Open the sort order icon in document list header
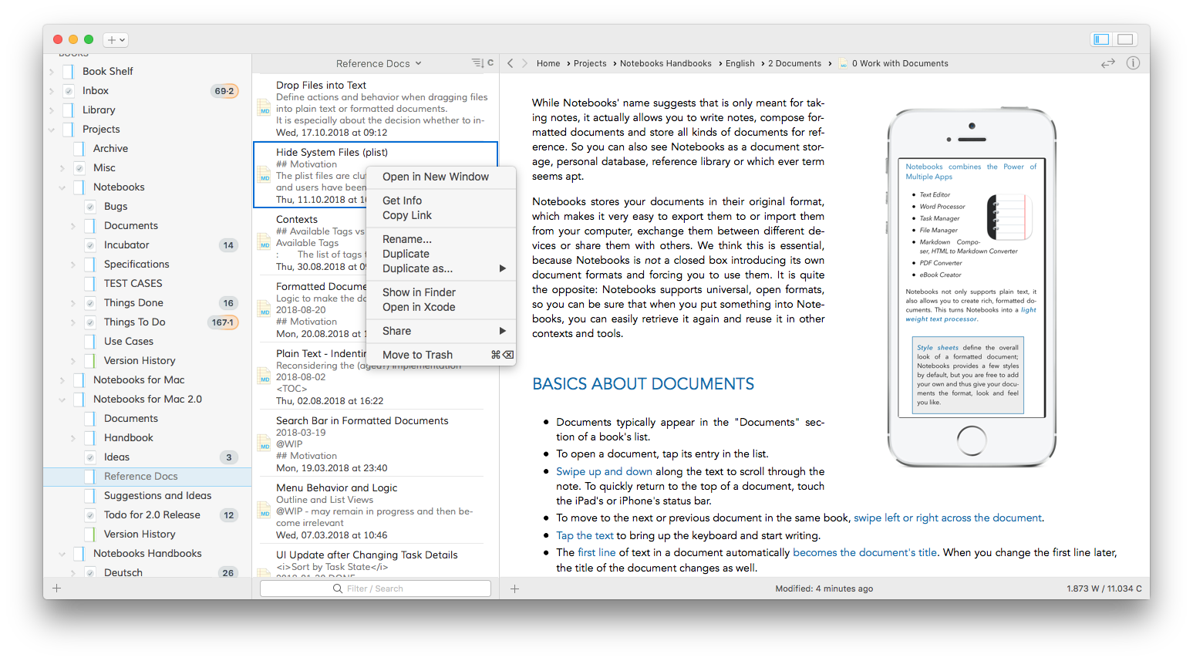This screenshot has width=1193, height=661. 477,63
